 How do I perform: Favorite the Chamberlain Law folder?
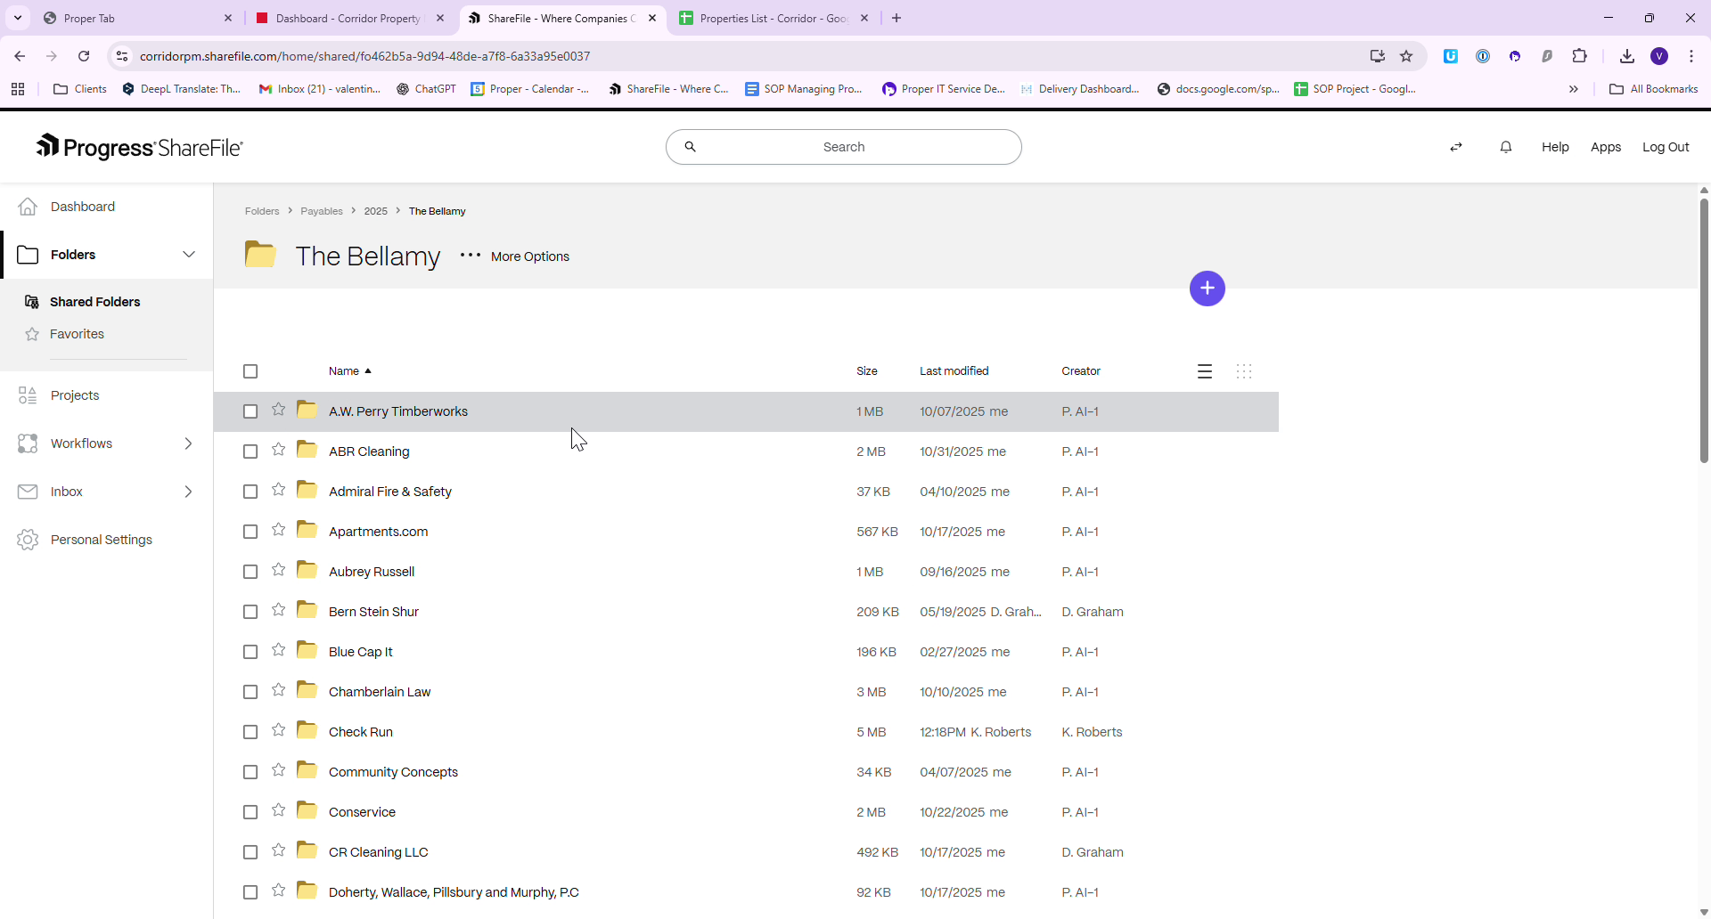279,690
